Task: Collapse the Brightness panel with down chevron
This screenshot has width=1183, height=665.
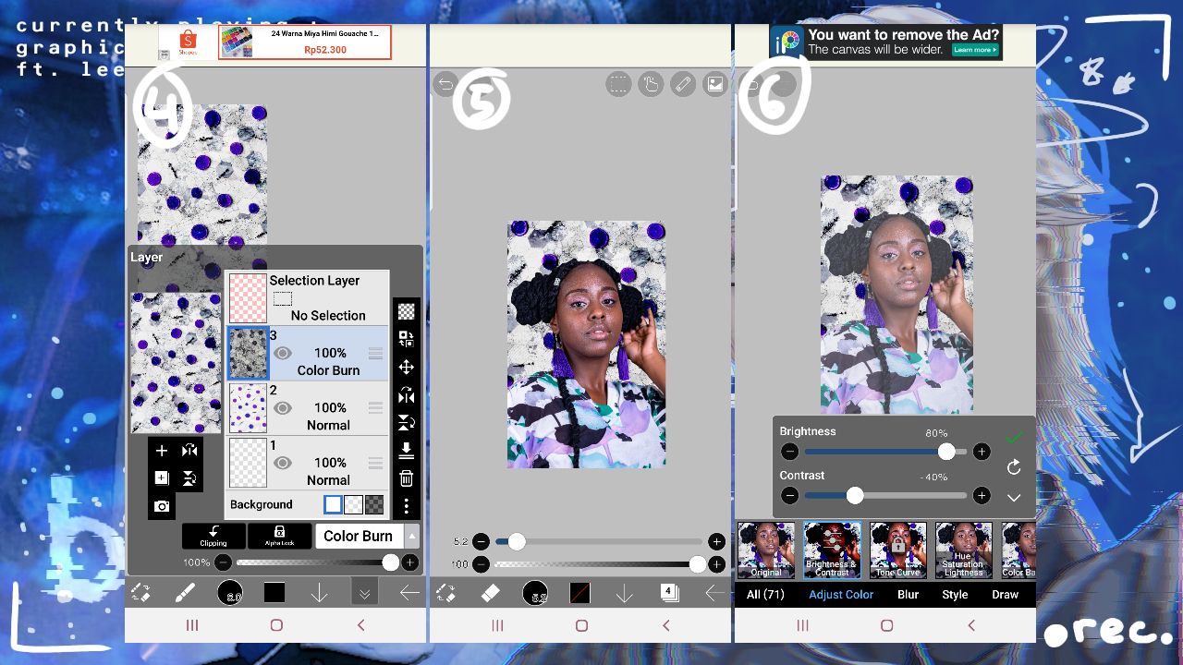Action: coord(1014,498)
